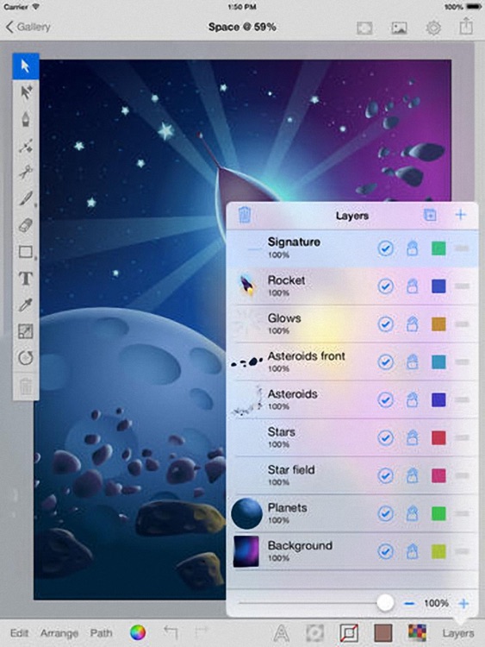
Task: Select the Planets layer thumbnail
Action: point(247,513)
